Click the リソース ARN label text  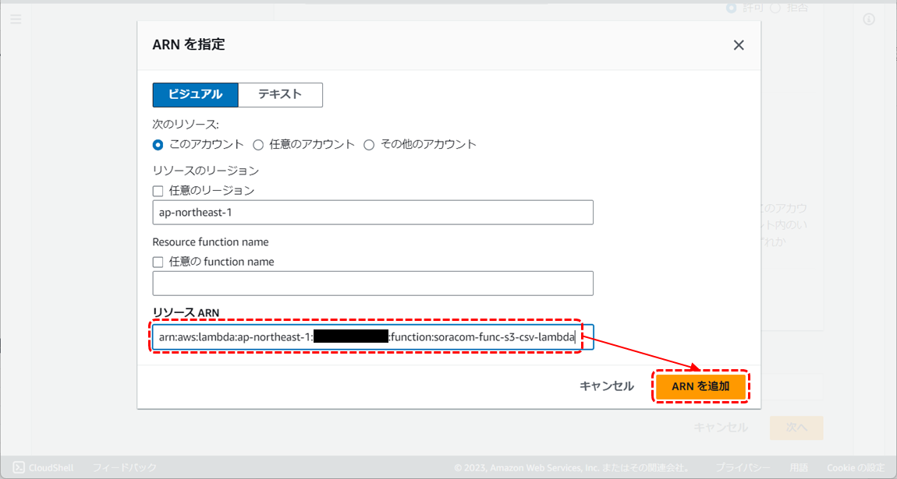(186, 312)
